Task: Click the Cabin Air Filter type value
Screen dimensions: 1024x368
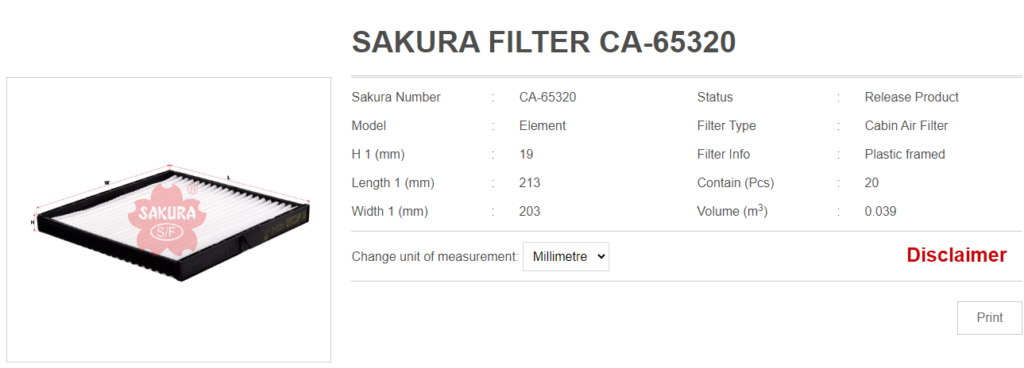Action: tap(906, 126)
